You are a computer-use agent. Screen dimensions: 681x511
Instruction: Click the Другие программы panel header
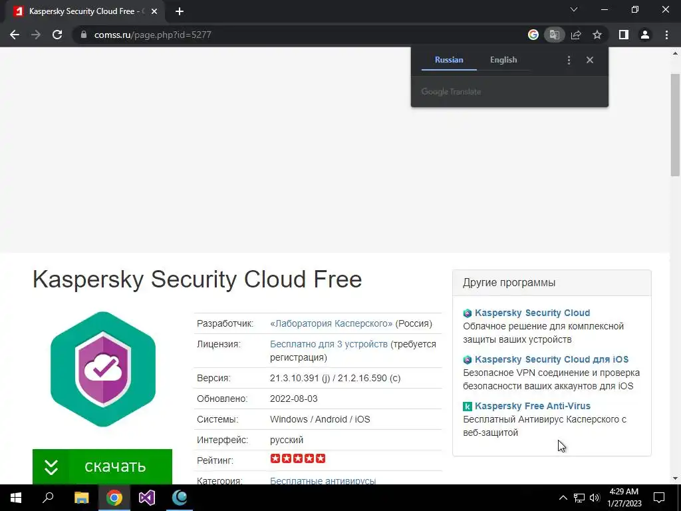[x=551, y=282]
